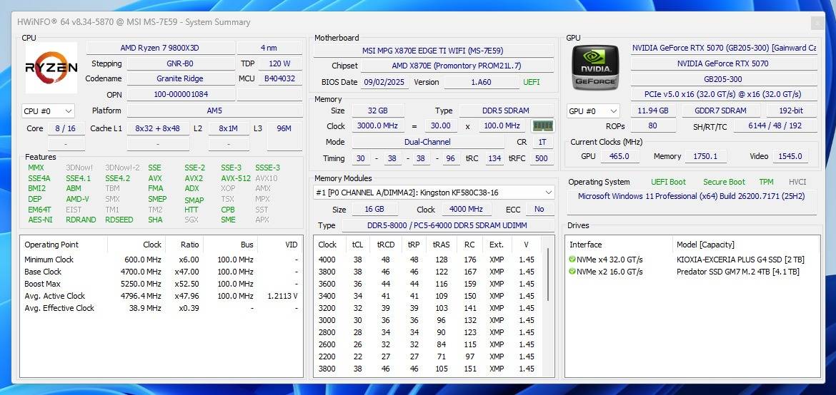This screenshot has width=836, height=395.
Task: Expand the GPU #0 selector dropdown
Action: pyautogui.click(x=592, y=111)
